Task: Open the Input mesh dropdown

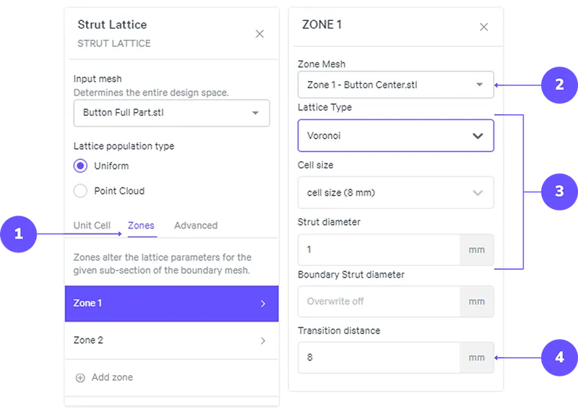Action: pyautogui.click(x=171, y=113)
